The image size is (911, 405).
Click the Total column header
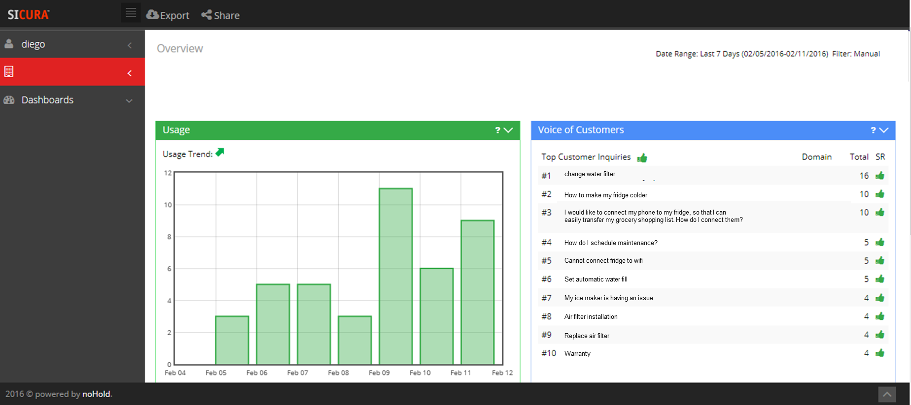pos(859,157)
